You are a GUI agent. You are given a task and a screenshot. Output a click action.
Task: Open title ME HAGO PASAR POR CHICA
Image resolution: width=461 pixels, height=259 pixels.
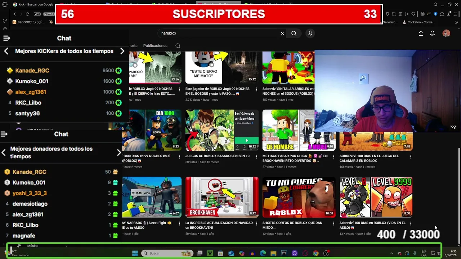(295, 158)
